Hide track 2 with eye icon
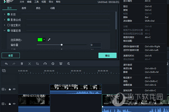The width and height of the screenshot is (169, 112). [x=14, y=89]
